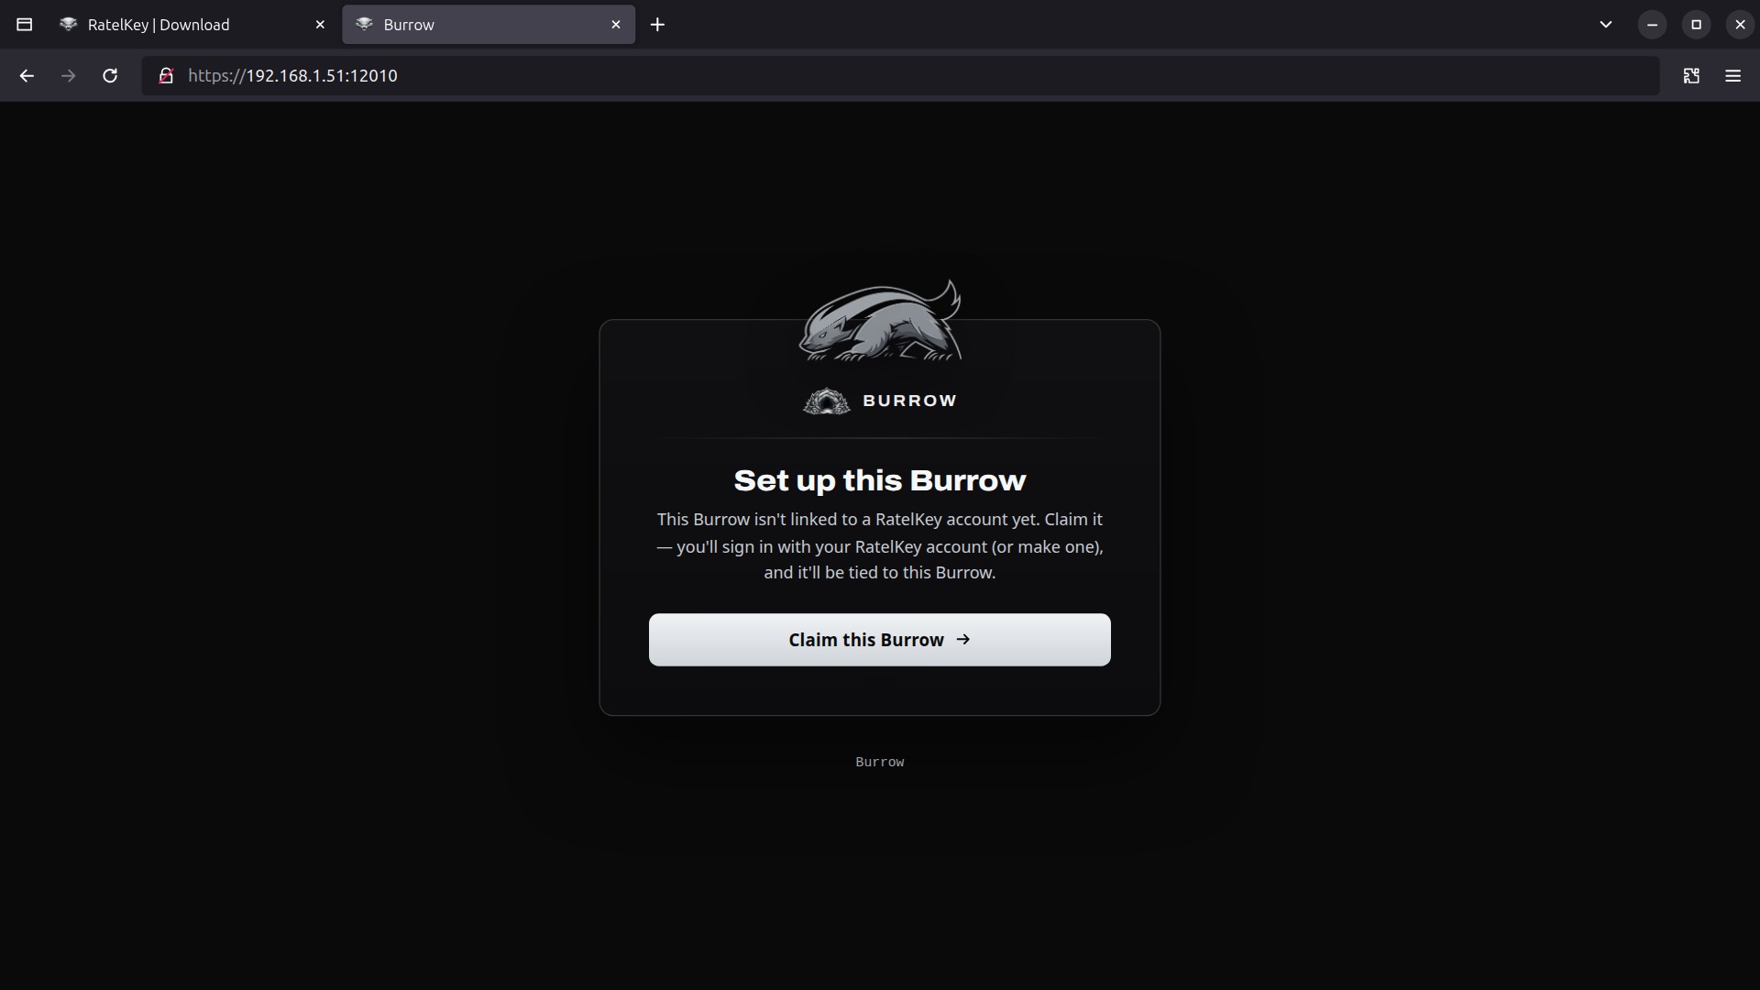Open the tab overview sidebar icon

pos(25,25)
